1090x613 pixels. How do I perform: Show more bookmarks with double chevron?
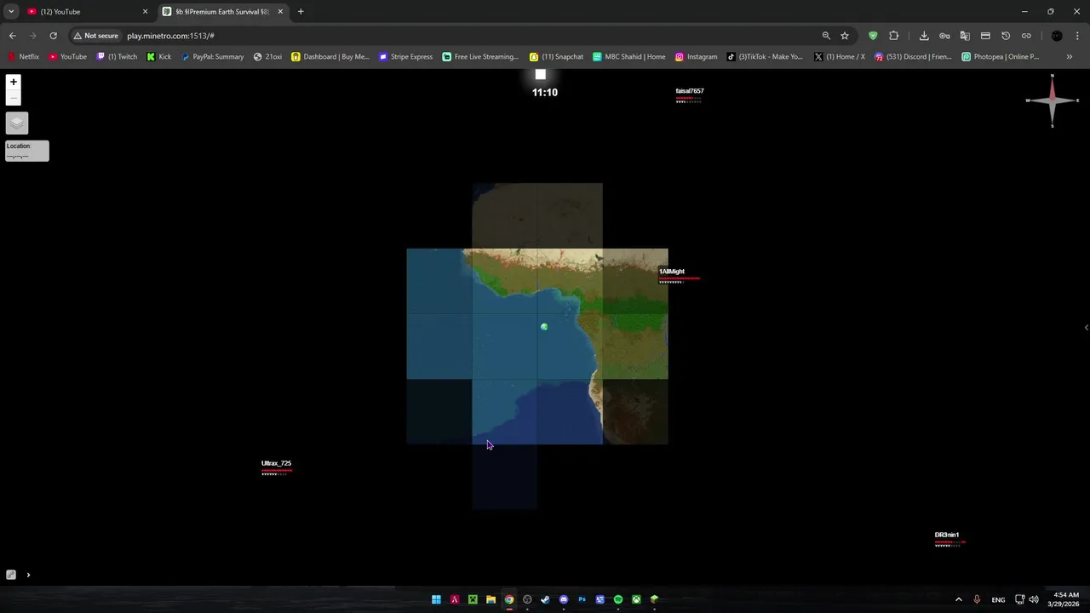1070,57
